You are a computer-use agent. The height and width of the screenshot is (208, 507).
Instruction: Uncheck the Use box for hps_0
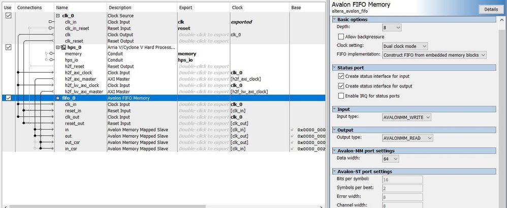(9, 47)
